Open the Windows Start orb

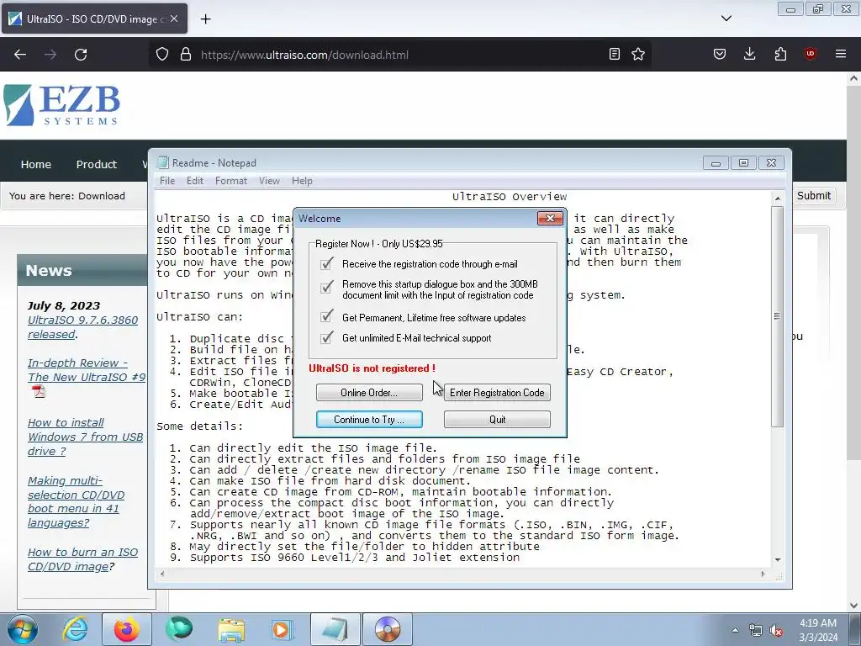coord(23,629)
